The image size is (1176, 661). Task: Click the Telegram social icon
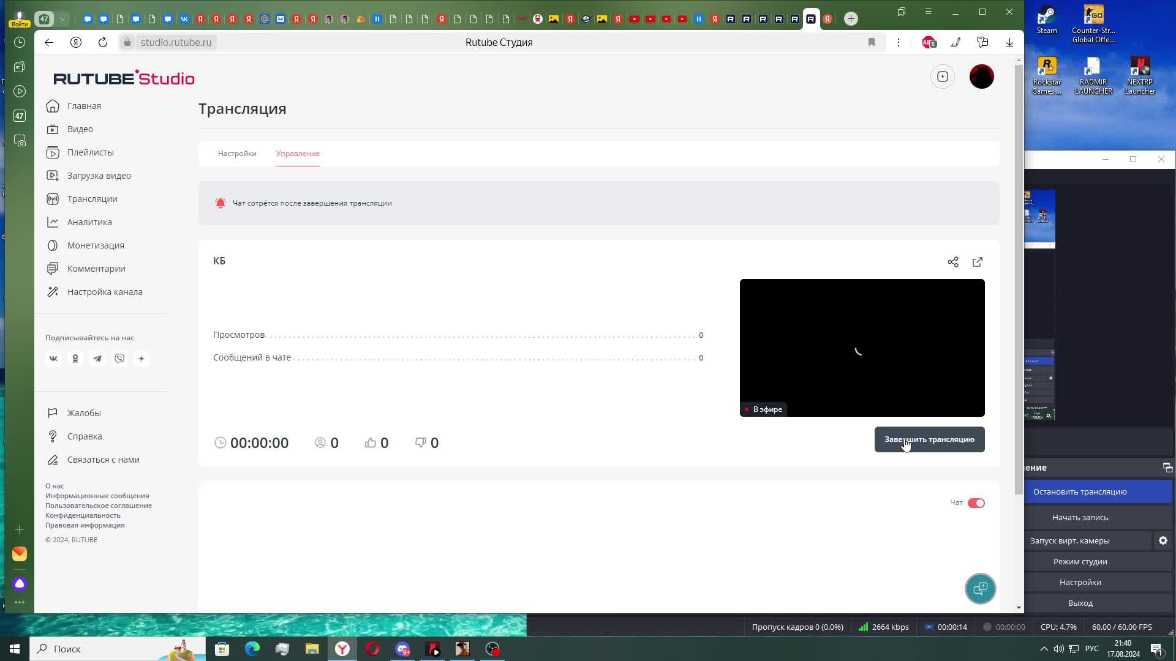[97, 359]
